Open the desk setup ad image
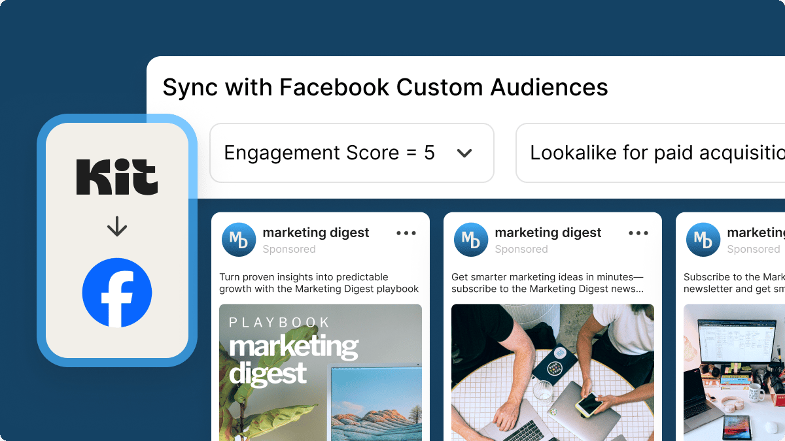 [x=734, y=372]
